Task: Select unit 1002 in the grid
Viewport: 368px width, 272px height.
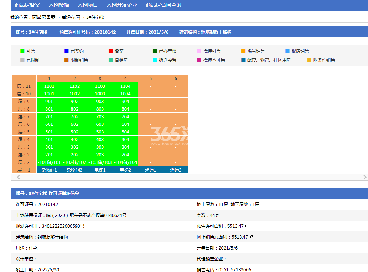Action: tap(74, 94)
